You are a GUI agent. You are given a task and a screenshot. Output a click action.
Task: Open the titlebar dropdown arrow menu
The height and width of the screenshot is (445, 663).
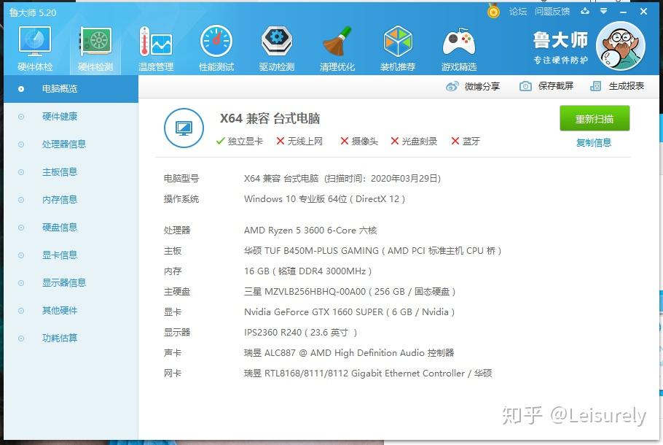[x=604, y=11]
